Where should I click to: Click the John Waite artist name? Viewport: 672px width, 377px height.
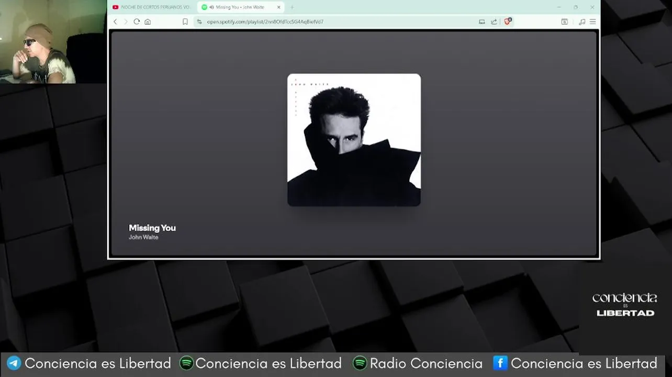[143, 237]
